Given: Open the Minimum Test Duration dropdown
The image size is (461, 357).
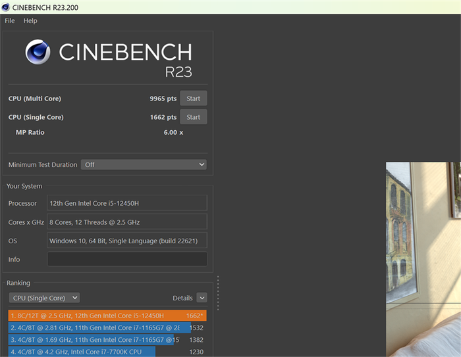Looking at the screenshot, I should pyautogui.click(x=144, y=165).
